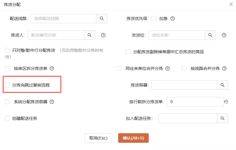The image size is (236, 150).
Task: Close the 拣货分配 dialog
Action: point(231,4)
